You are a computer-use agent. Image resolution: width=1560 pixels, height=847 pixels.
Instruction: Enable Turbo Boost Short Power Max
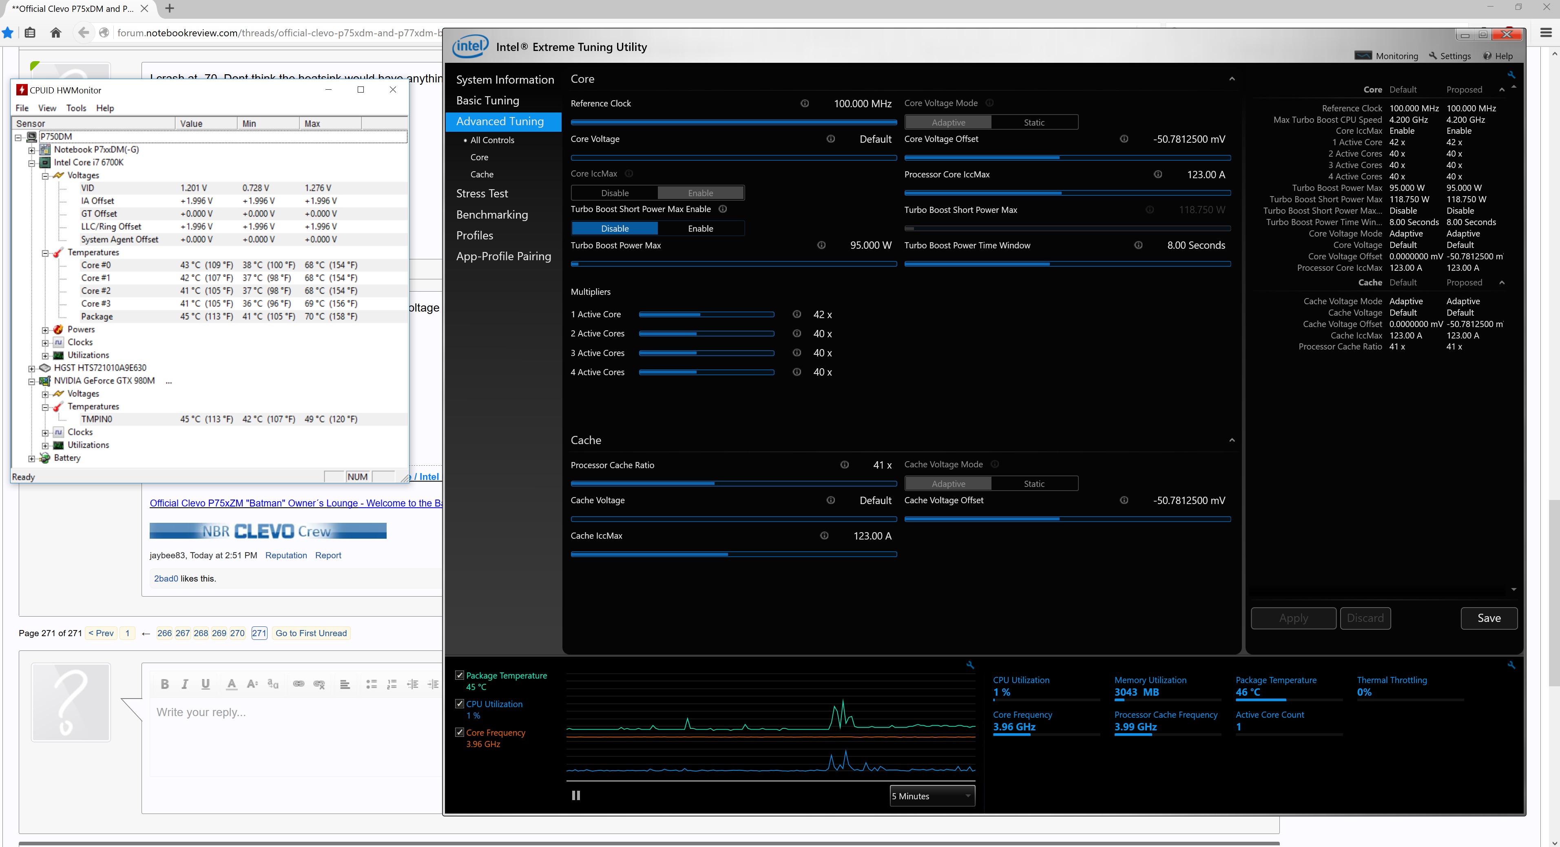pyautogui.click(x=700, y=229)
